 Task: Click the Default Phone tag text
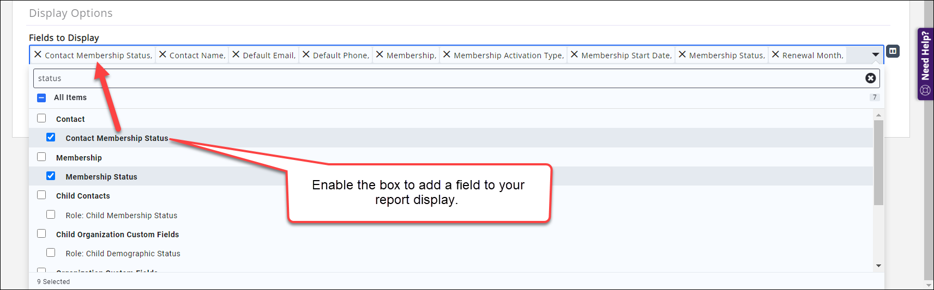(x=341, y=55)
